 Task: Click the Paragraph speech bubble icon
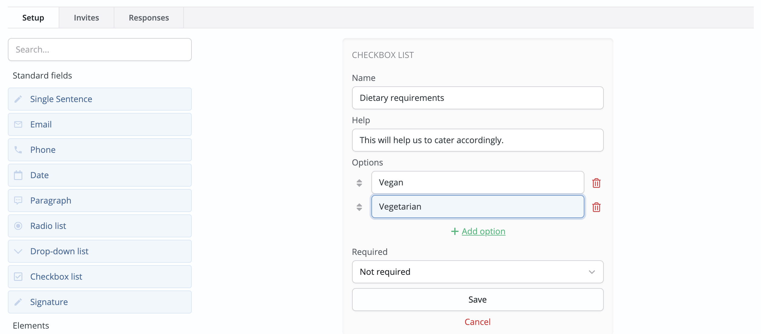point(19,200)
